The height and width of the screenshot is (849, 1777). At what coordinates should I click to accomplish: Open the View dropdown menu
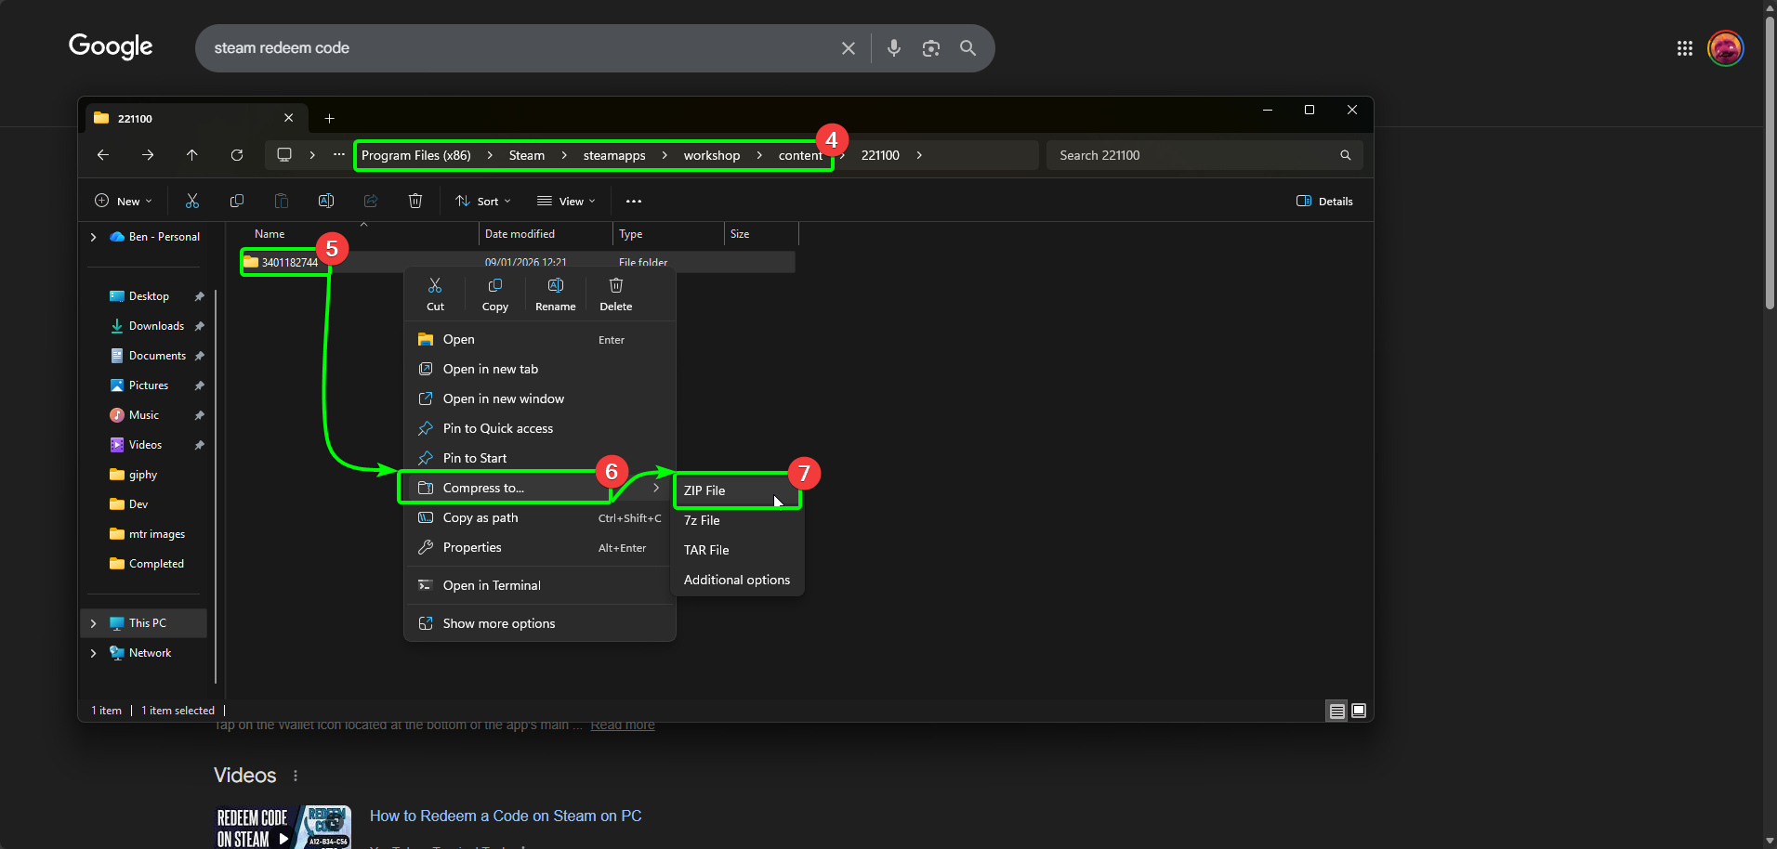click(x=566, y=201)
